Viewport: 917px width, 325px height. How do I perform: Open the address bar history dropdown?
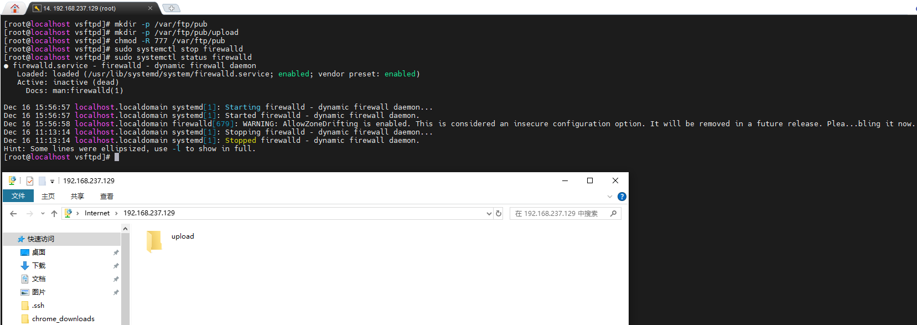489,214
